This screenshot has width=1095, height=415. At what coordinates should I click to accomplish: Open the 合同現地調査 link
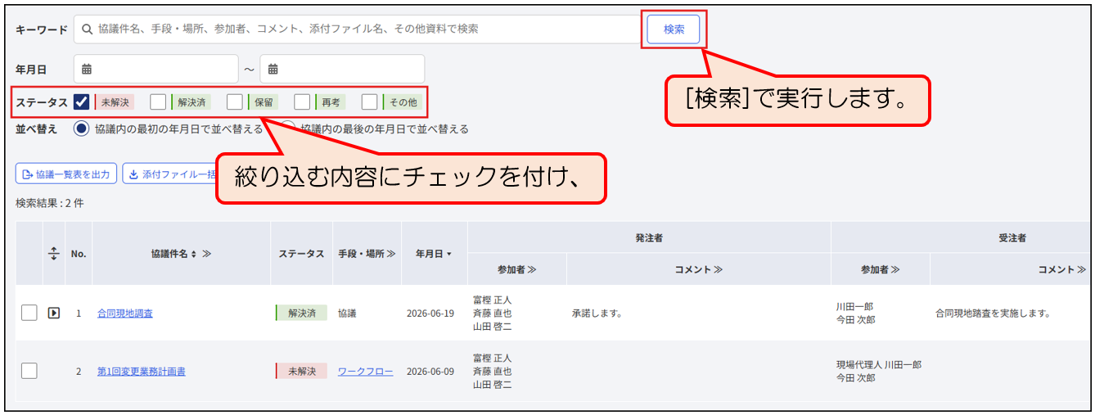[x=124, y=313]
